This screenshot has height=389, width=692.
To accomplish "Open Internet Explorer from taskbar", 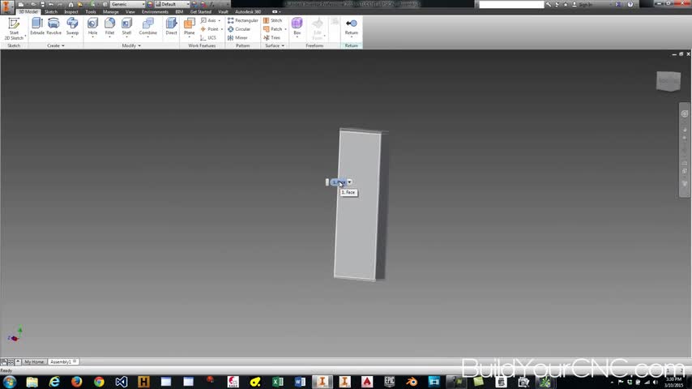I will (54, 382).
